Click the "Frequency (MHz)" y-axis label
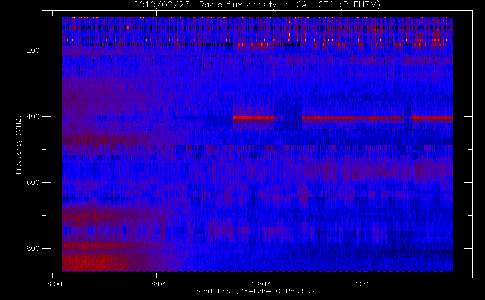Image resolution: width=485 pixels, height=300 pixels. click(x=19, y=145)
